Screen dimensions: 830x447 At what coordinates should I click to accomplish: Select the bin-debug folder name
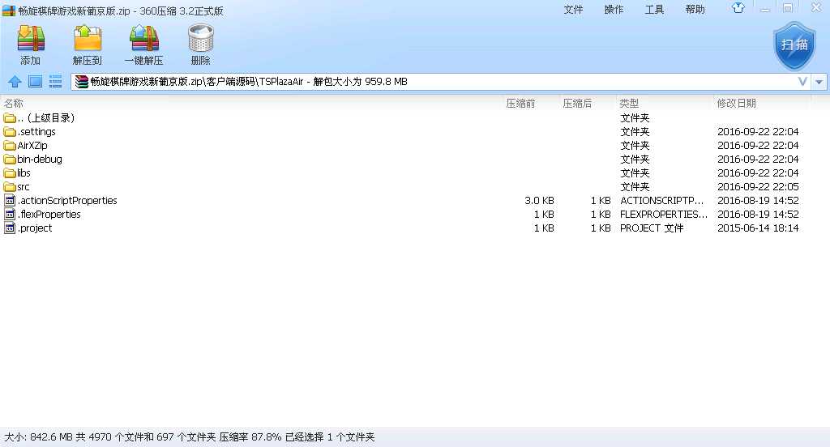[40, 160]
